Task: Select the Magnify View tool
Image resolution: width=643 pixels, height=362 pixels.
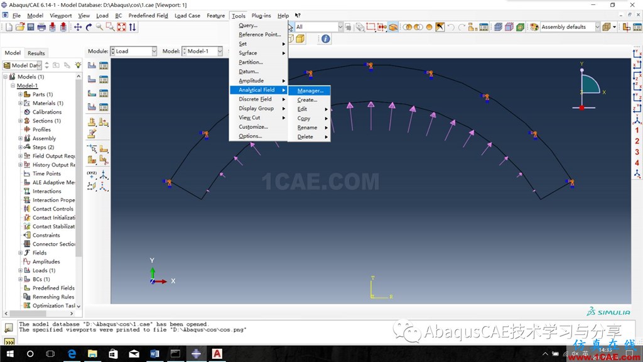Action: pyautogui.click(x=100, y=27)
